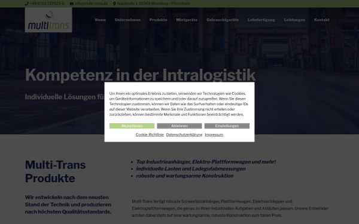Open cookie Einstellungen button
359x224 pixels.
(227, 126)
